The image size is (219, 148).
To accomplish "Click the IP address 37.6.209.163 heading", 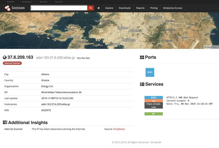I will [x=20, y=57].
